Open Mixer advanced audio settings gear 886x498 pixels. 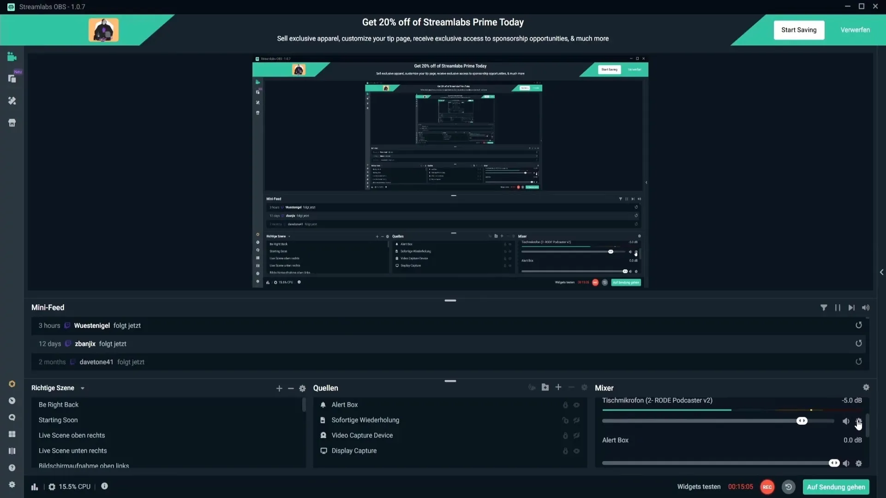click(x=866, y=387)
